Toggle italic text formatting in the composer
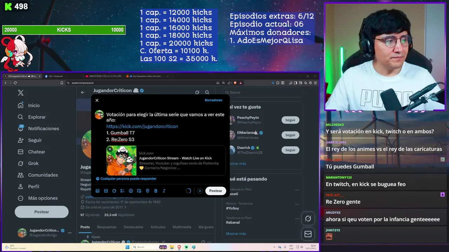The image size is (449, 252). click(x=164, y=191)
